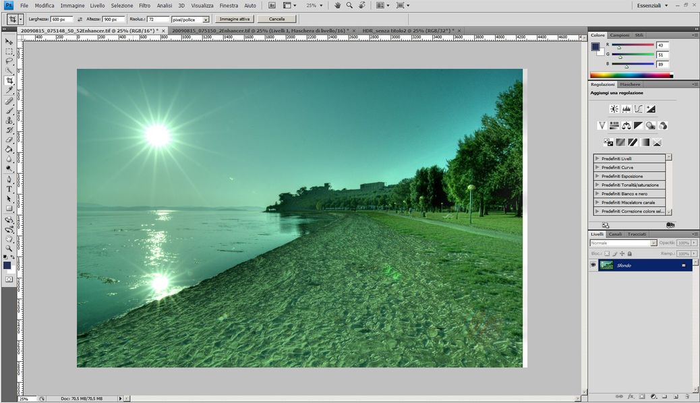Select the Hand tool in the top bar
This screenshot has width=700, height=403.
(337, 5)
